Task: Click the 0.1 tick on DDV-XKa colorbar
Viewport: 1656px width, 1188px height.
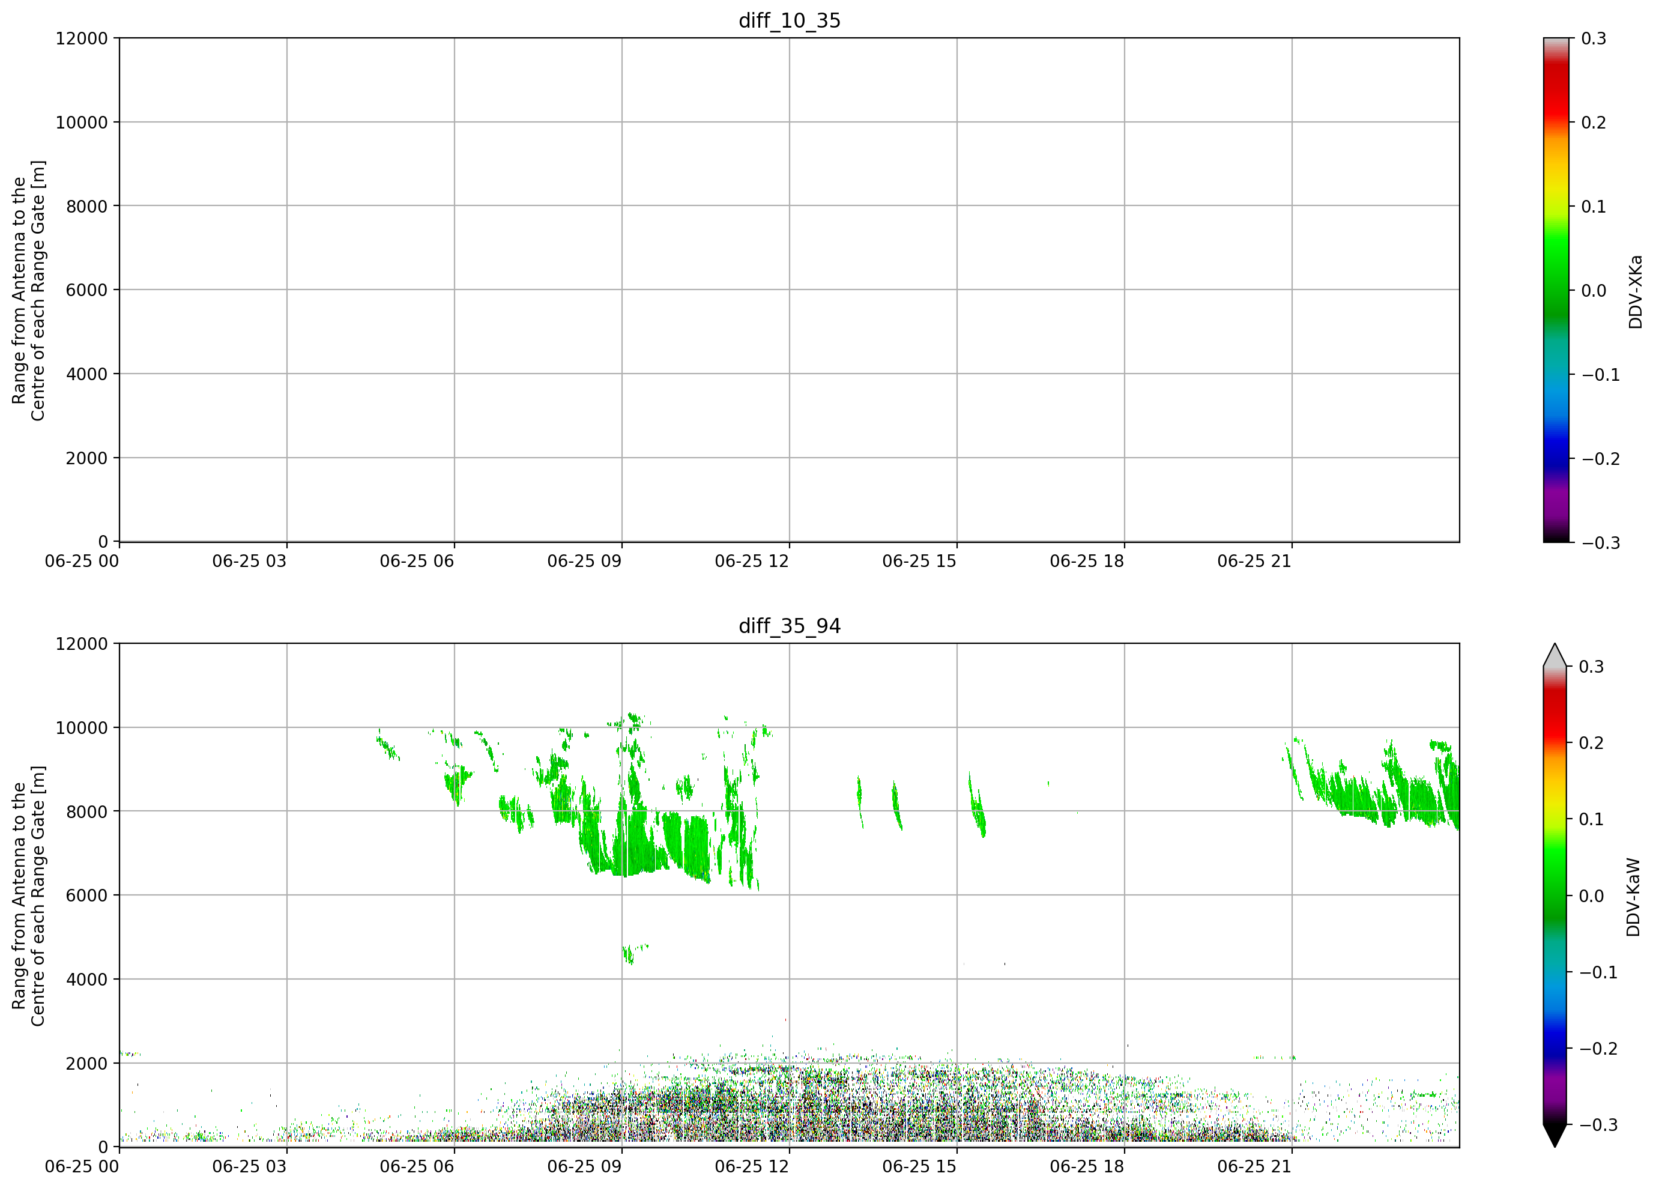Action: (x=1594, y=206)
